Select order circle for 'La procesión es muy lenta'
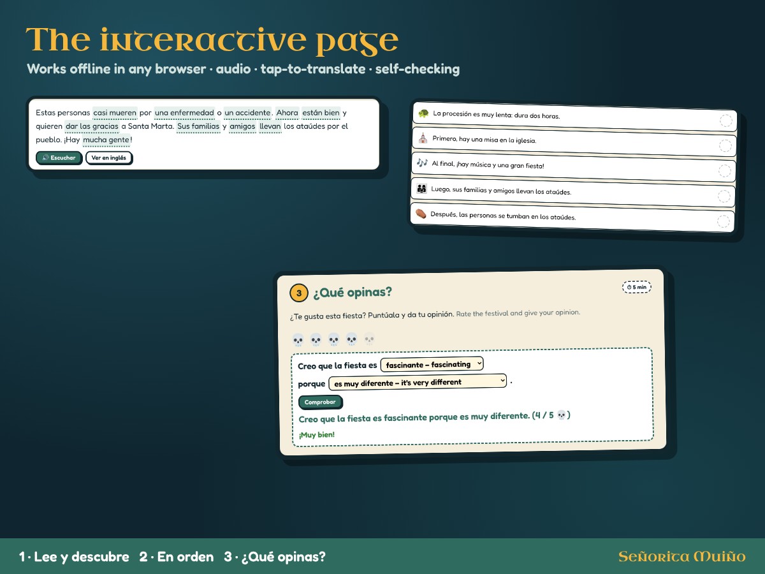The width and height of the screenshot is (765, 574). point(726,121)
